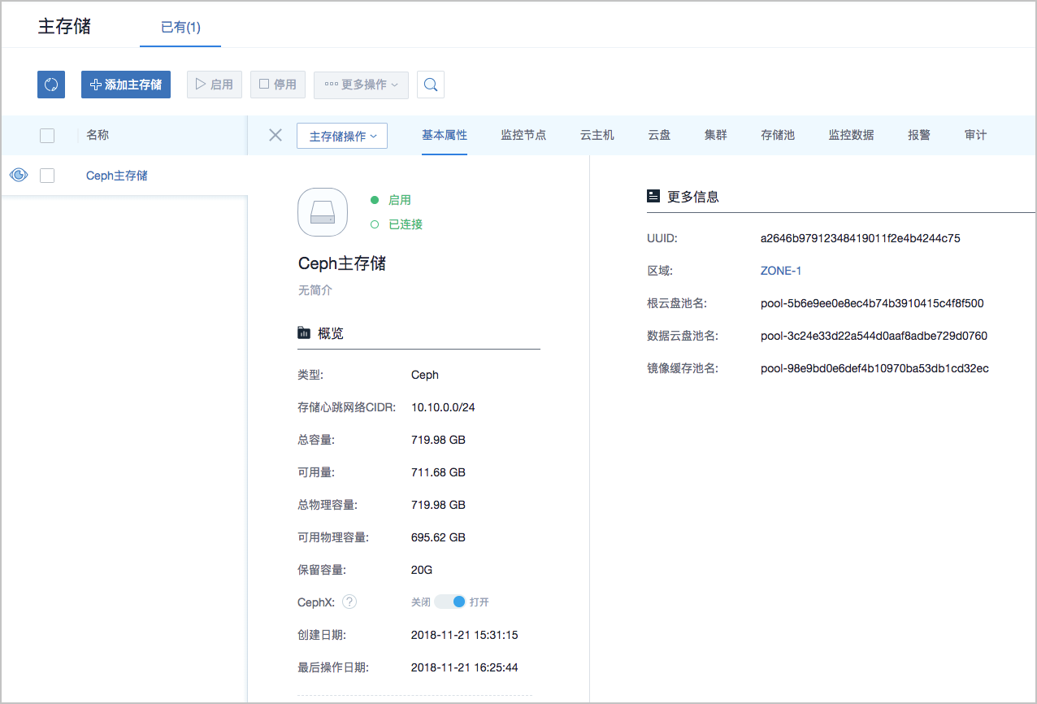Toggle the CephX switch
1037x704 pixels.
450,602
